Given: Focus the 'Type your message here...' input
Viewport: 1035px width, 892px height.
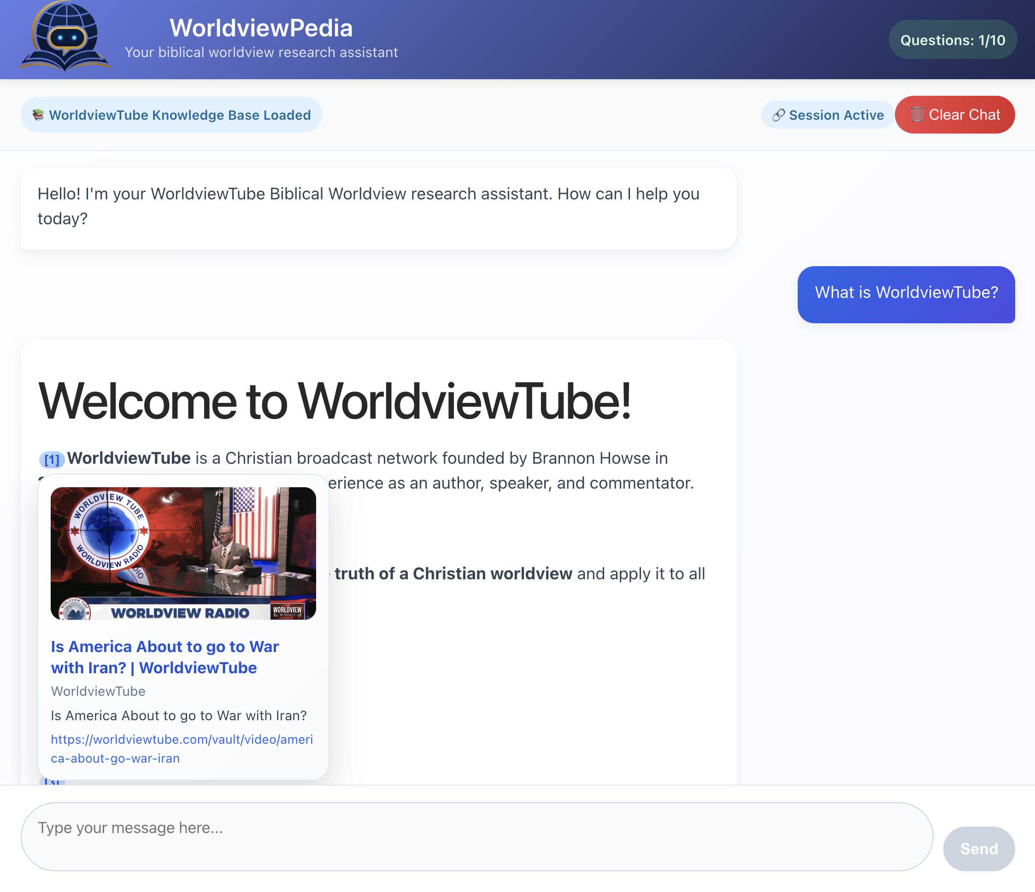Looking at the screenshot, I should pyautogui.click(x=476, y=837).
